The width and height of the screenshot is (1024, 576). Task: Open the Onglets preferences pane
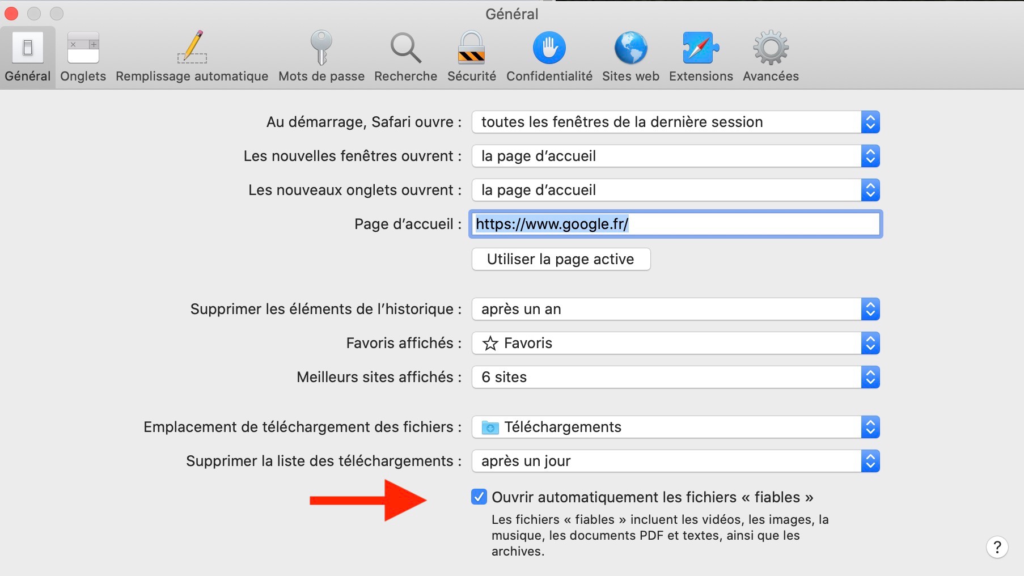(x=83, y=57)
